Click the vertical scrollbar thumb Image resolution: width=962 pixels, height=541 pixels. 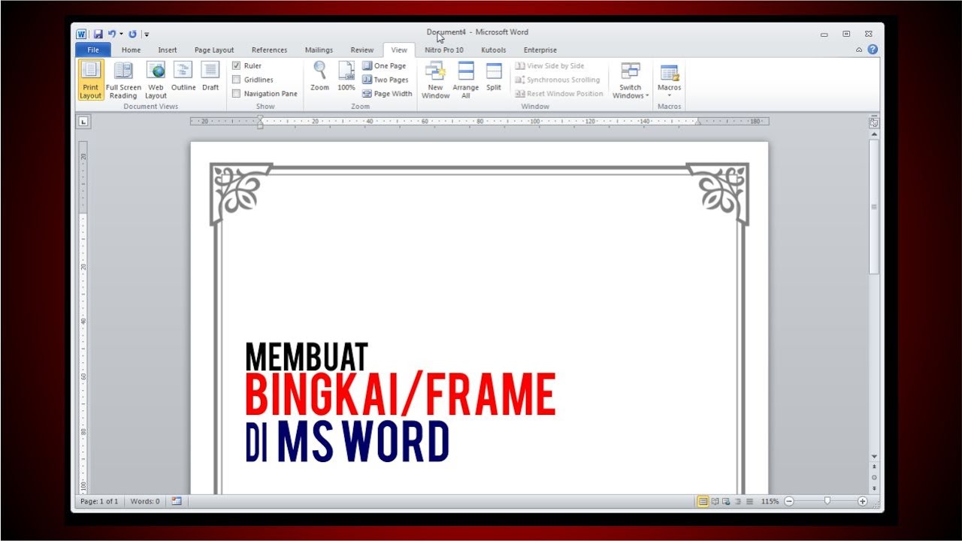click(x=874, y=207)
